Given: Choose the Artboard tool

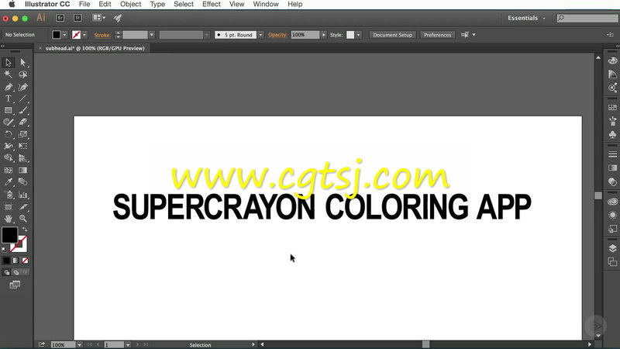Looking at the screenshot, I should tap(9, 206).
